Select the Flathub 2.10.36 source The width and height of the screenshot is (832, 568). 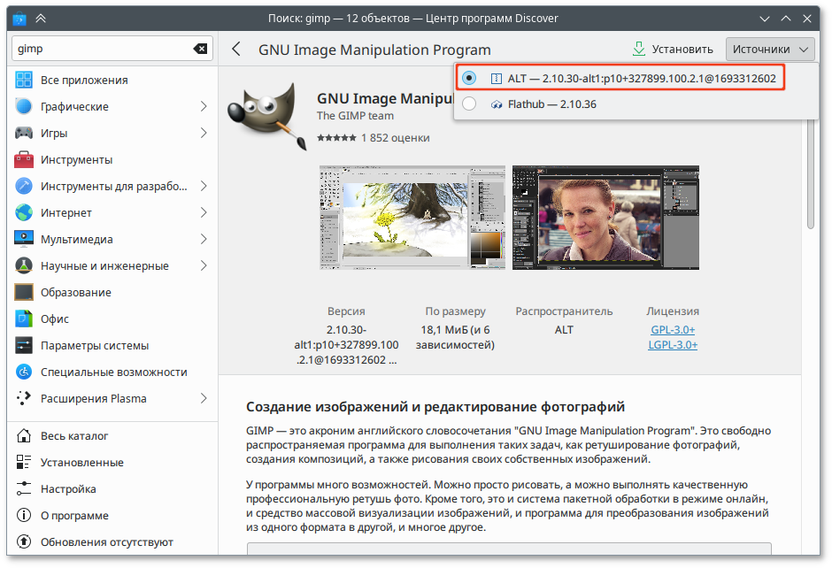[469, 104]
